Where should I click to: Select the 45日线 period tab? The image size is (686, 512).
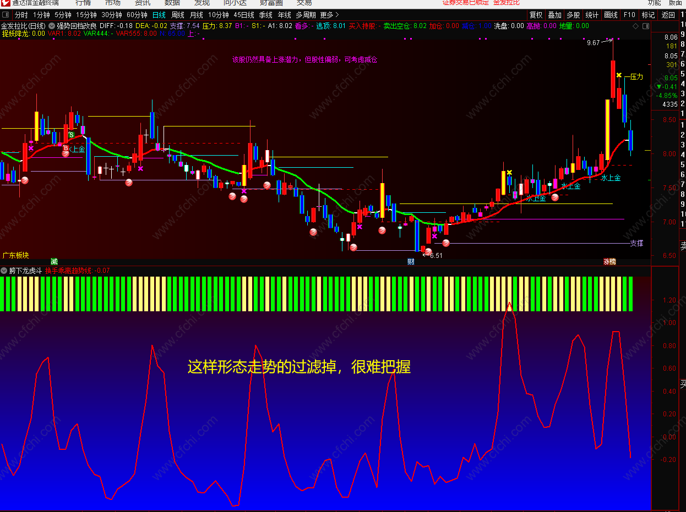coord(244,15)
